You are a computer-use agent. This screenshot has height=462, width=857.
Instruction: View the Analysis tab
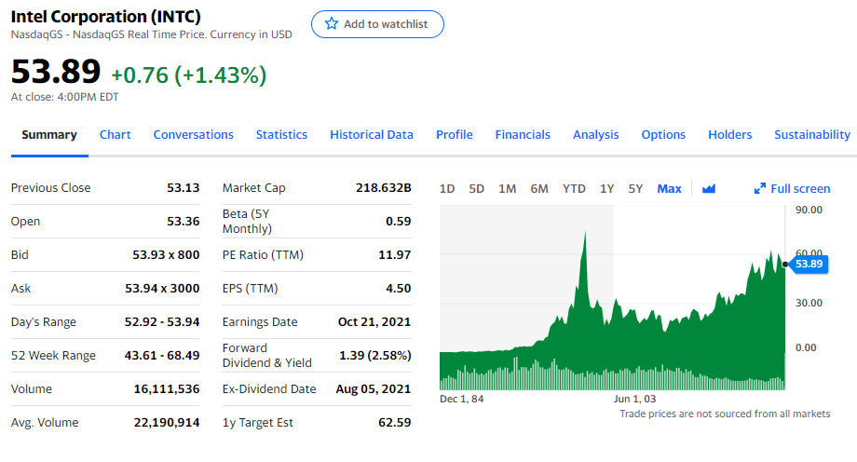(x=596, y=134)
